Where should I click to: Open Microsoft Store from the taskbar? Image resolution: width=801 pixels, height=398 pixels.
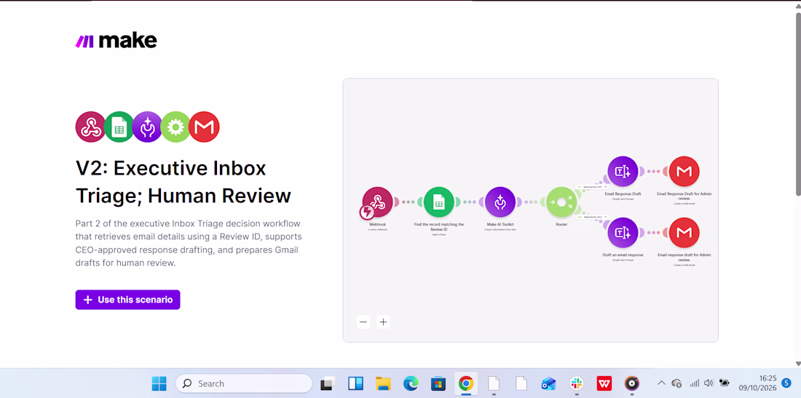point(438,383)
